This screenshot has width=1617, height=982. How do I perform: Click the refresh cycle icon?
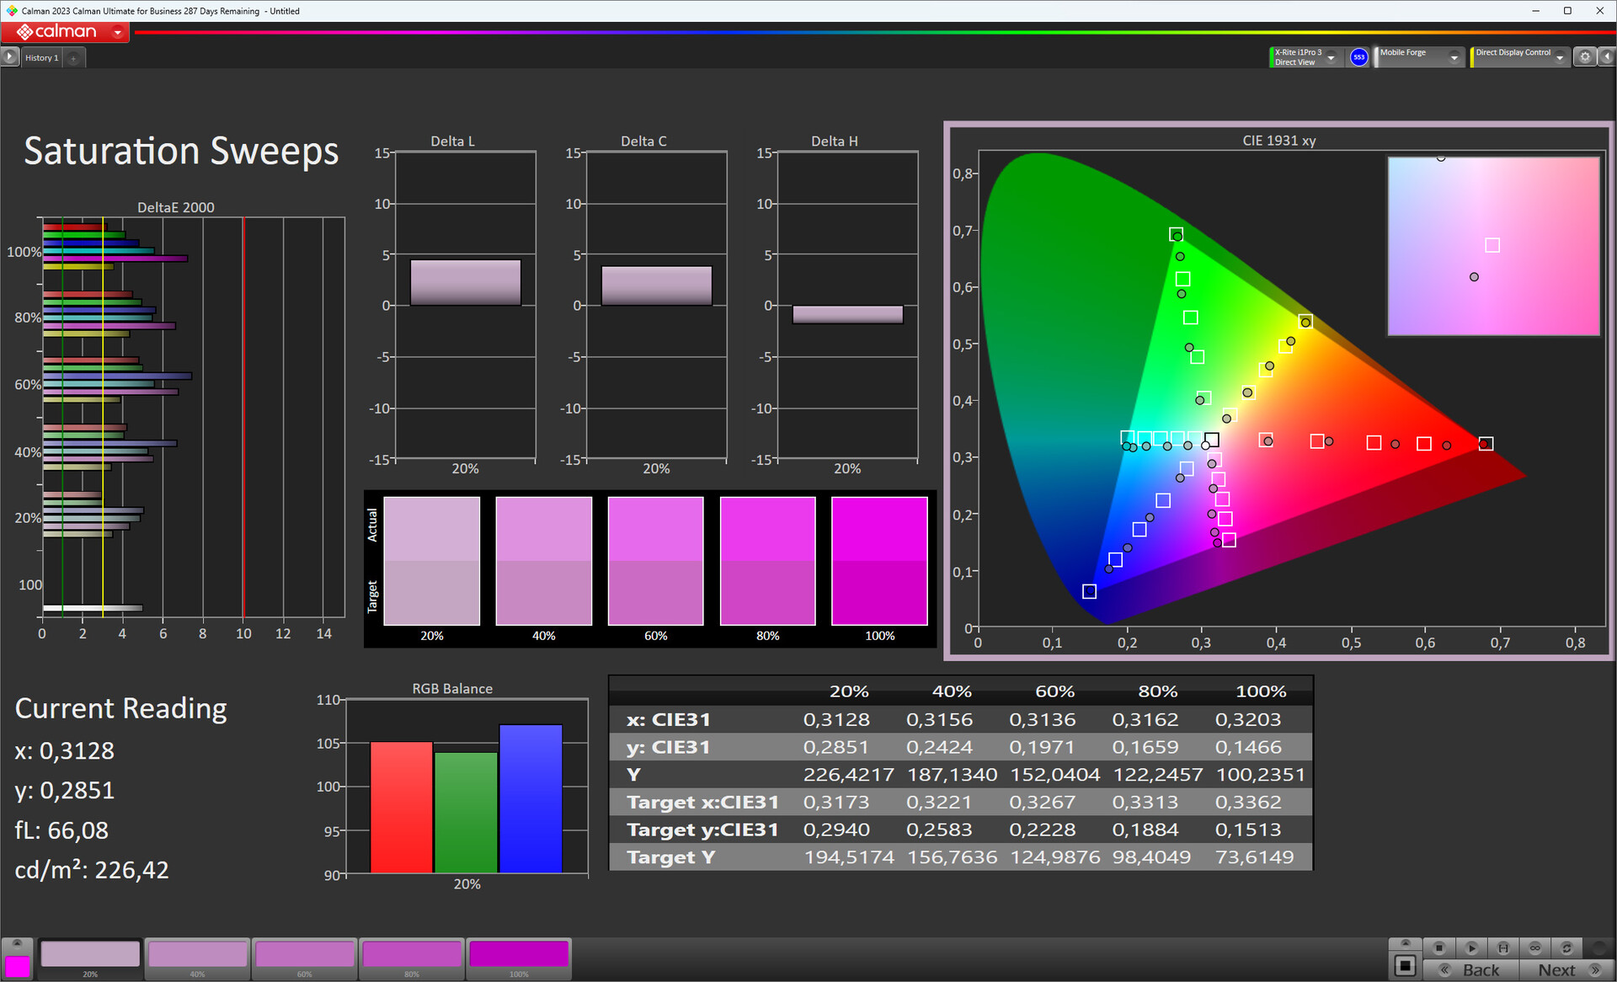(x=1567, y=947)
